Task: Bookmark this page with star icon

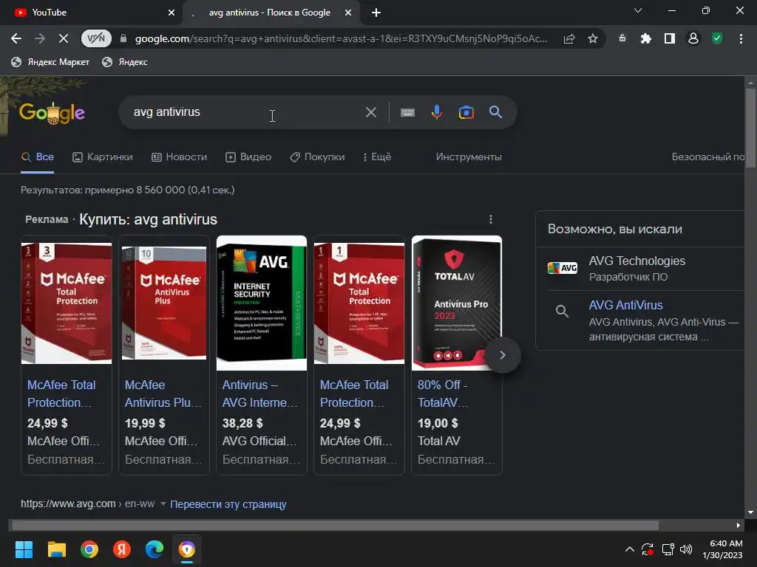Action: (x=593, y=38)
